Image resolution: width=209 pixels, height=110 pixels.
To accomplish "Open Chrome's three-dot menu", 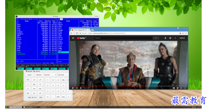I will point(186,33).
